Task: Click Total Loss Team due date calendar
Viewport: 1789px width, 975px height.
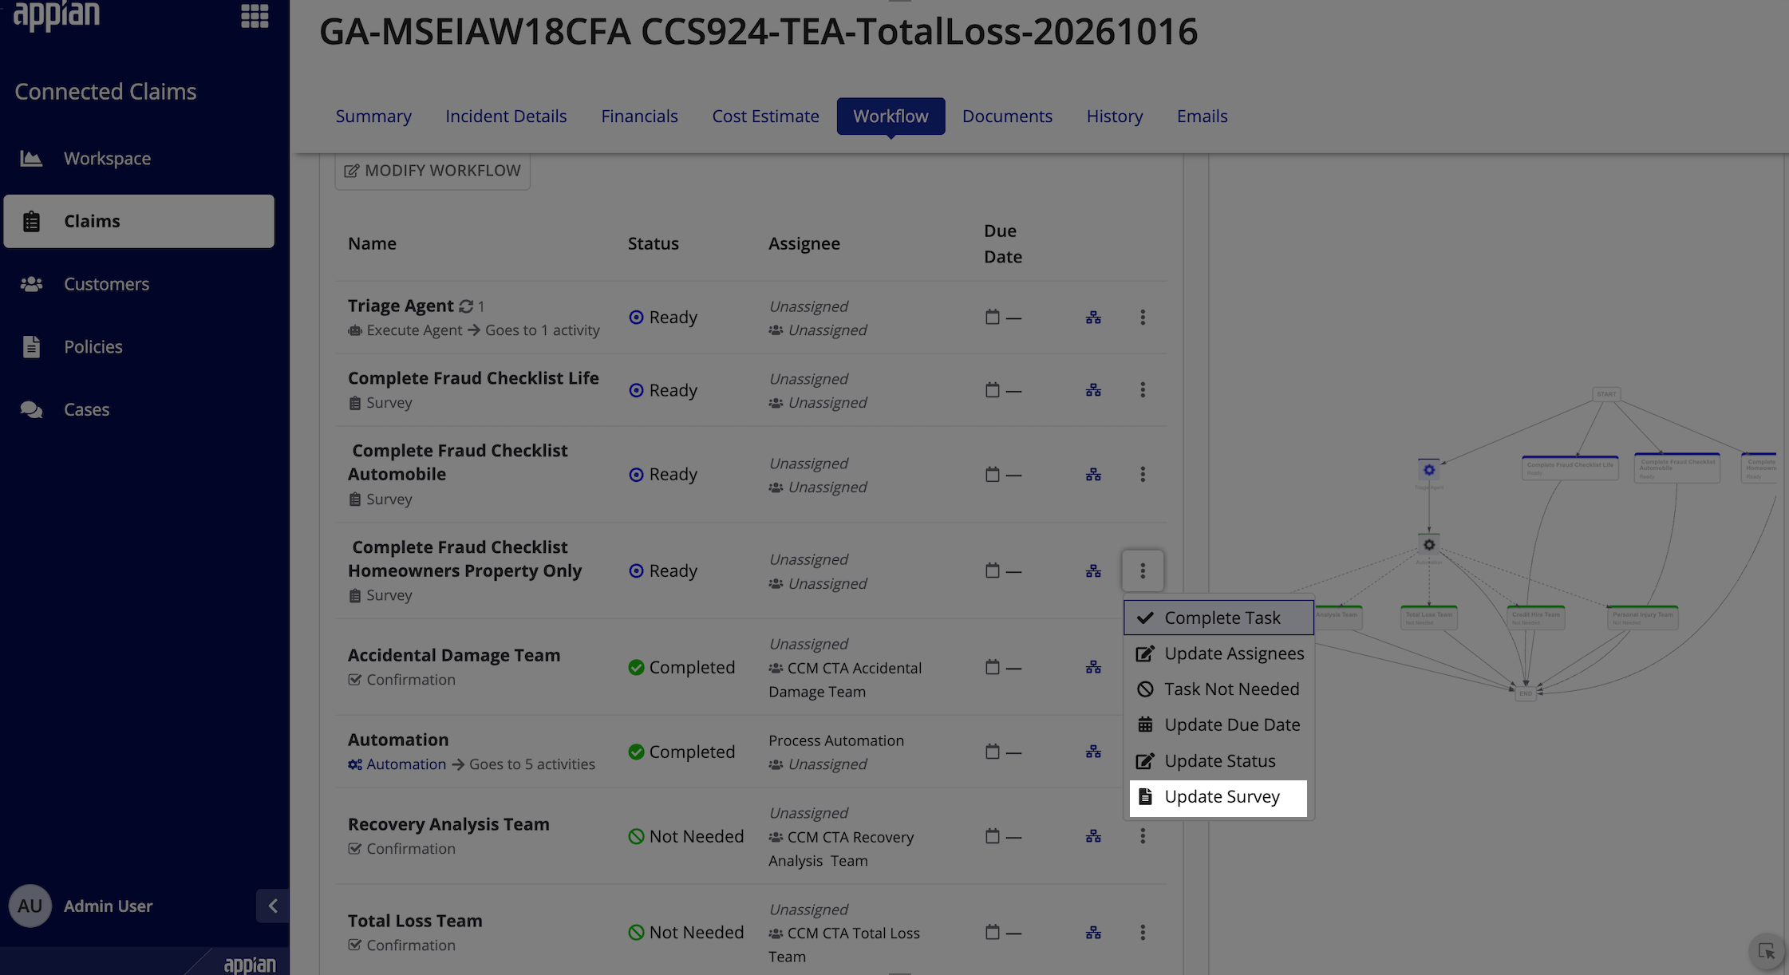Action: tap(992, 933)
